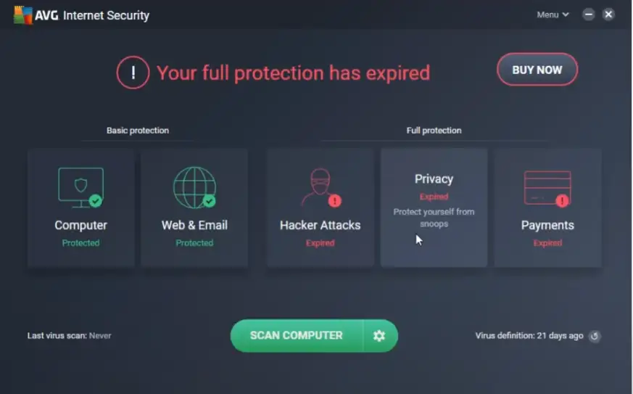633x394 pixels.
Task: Click the Computer tile label
Action: (80, 225)
